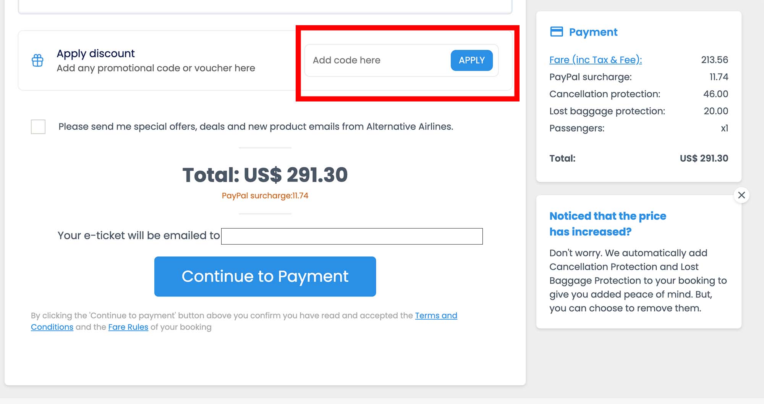Screen dimensions: 764x404
Task: Open the Fare (inc Tax & Fee) breakdown
Action: tap(596, 60)
